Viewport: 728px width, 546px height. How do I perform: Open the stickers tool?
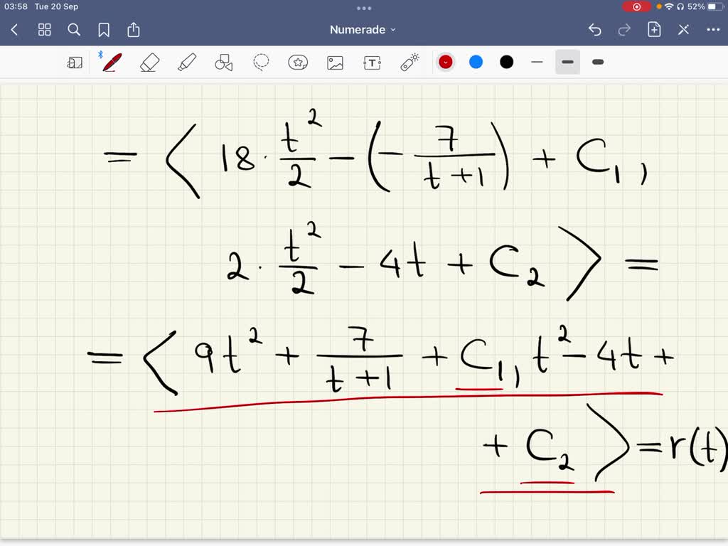pyautogui.click(x=298, y=62)
